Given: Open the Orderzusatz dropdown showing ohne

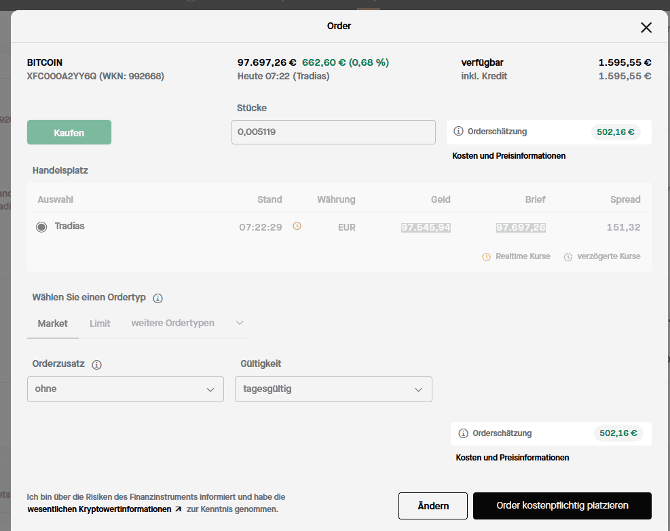Looking at the screenshot, I should pyautogui.click(x=125, y=389).
